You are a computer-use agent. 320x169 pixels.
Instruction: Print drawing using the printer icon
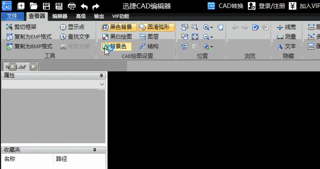72,6
